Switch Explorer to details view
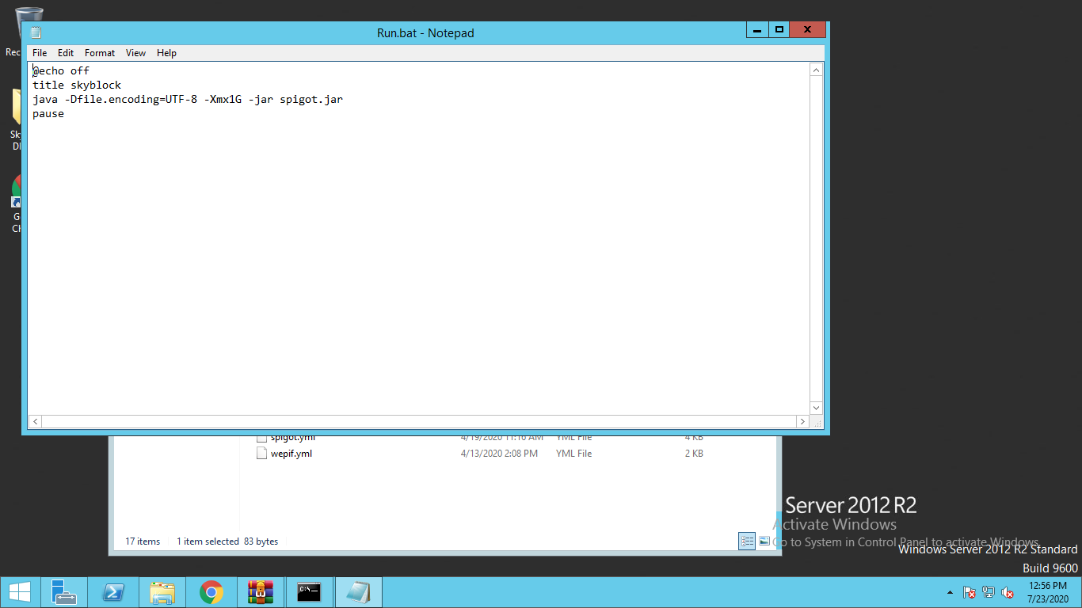 [747, 541]
